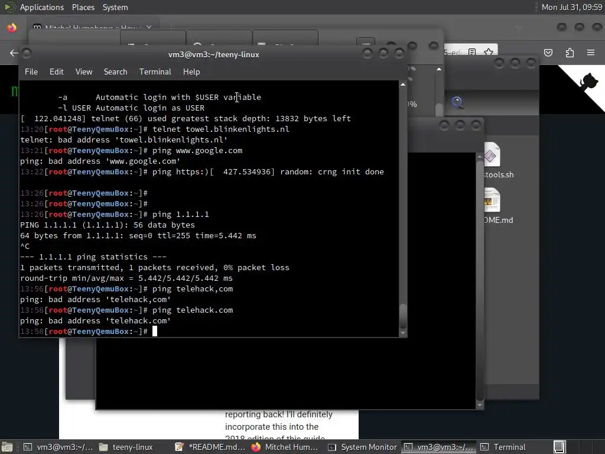The height and width of the screenshot is (454, 605).
Task: Open the terminal View menu
Action: (84, 72)
